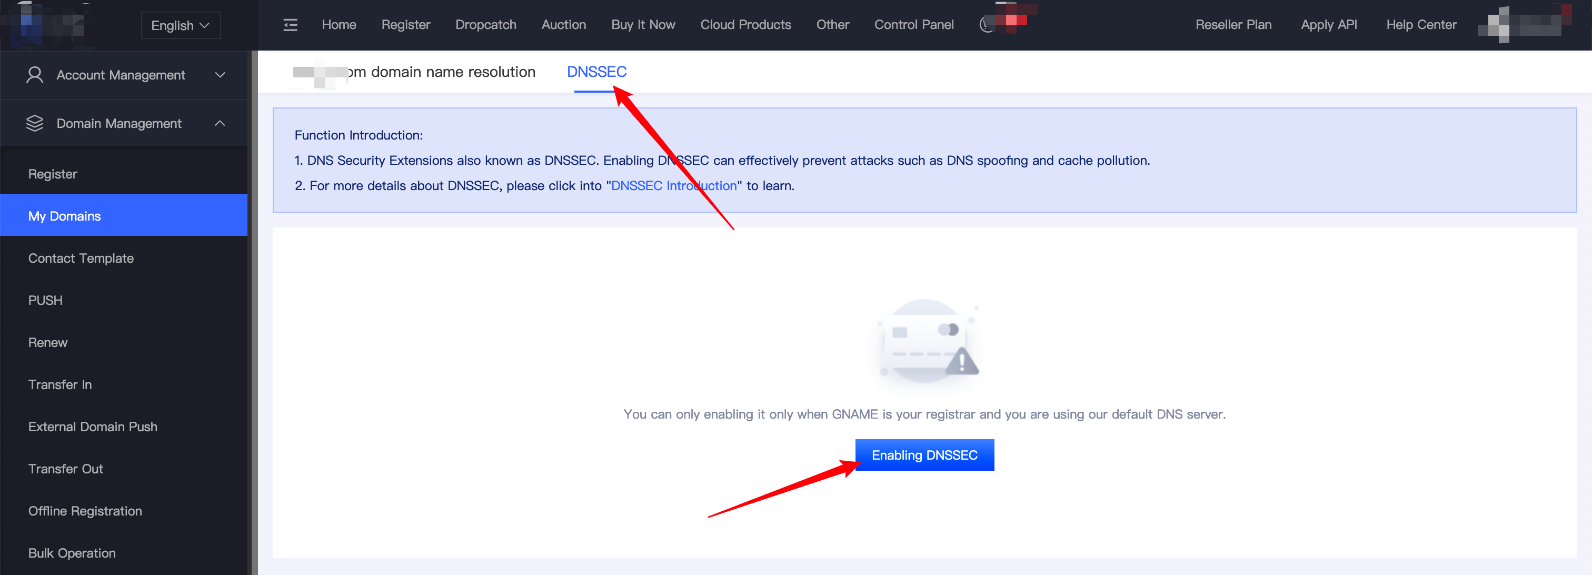Open Contact Template in sidebar

81,258
